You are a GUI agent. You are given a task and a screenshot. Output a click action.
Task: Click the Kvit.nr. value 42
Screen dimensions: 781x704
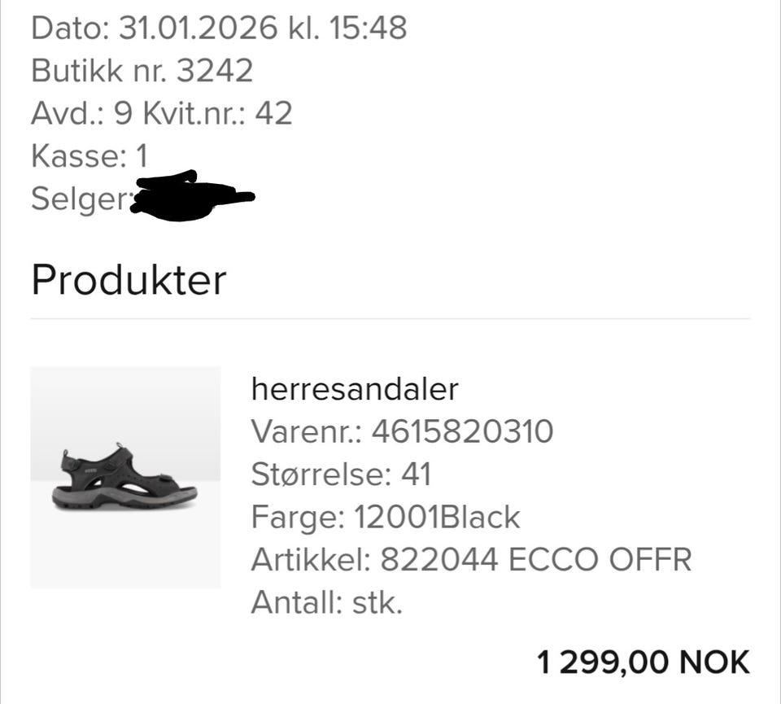tap(273, 113)
